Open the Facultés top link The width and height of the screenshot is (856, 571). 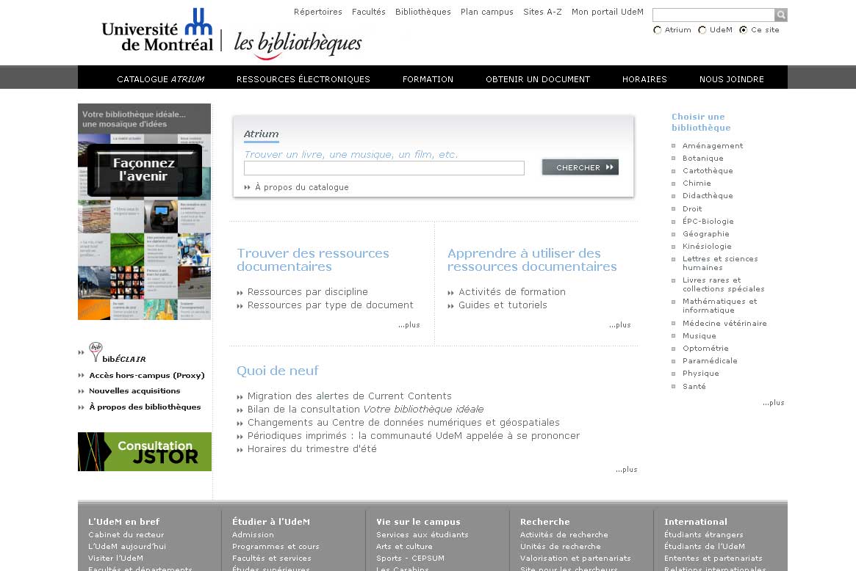click(369, 12)
